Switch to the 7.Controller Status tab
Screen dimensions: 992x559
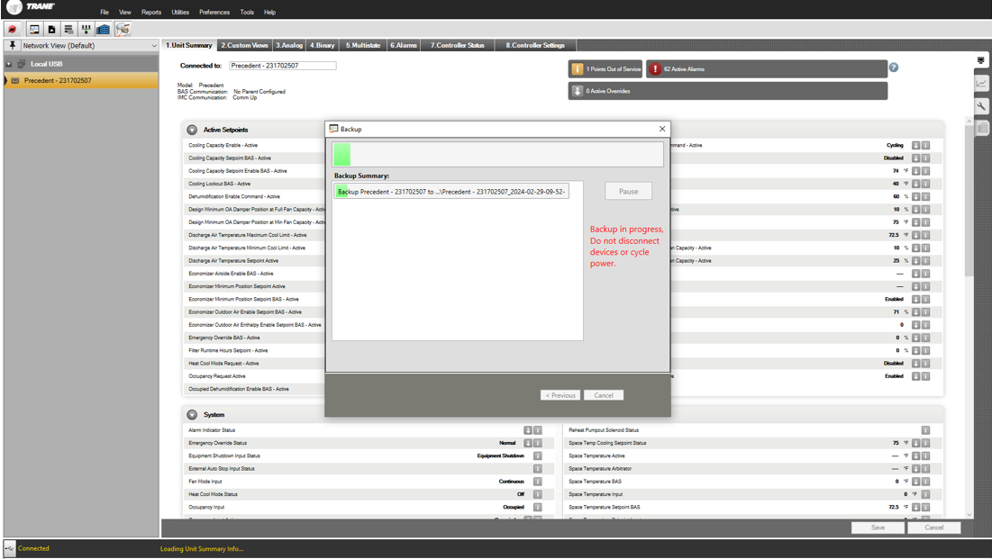click(458, 46)
